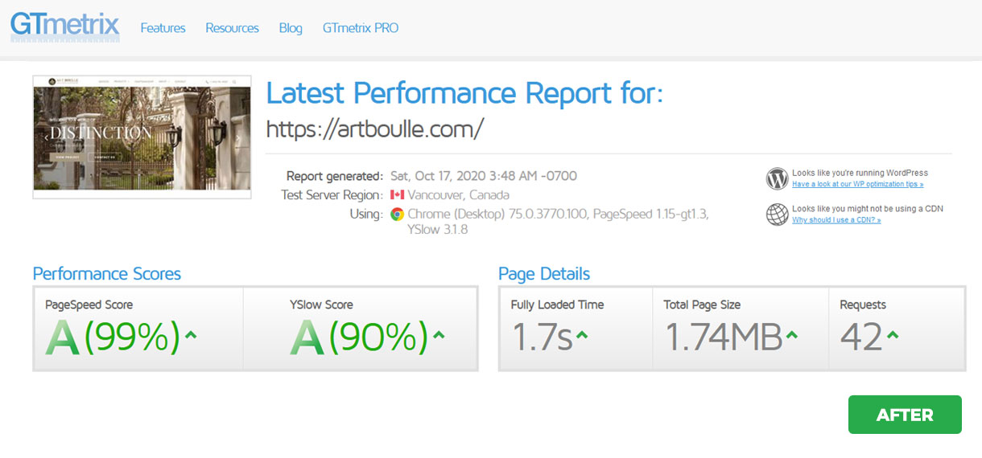Click the arrow next to 1.74MB
The width and height of the screenshot is (982, 458).
793,335
